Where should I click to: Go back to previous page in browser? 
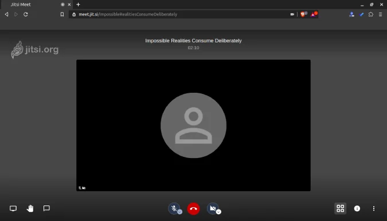[x=6, y=14]
